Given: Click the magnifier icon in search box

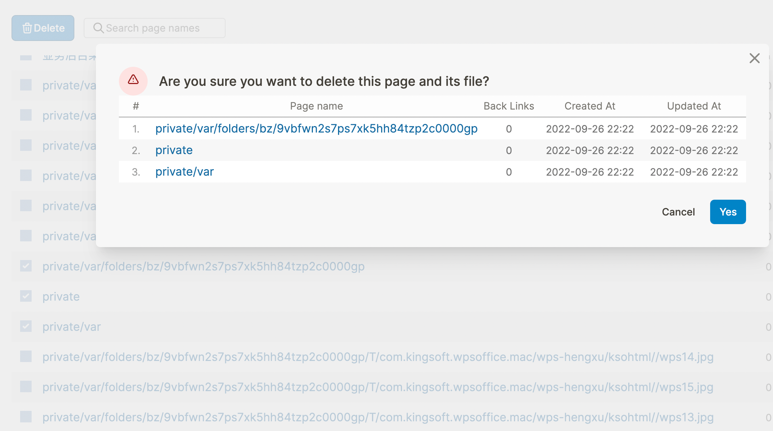Looking at the screenshot, I should 98,28.
